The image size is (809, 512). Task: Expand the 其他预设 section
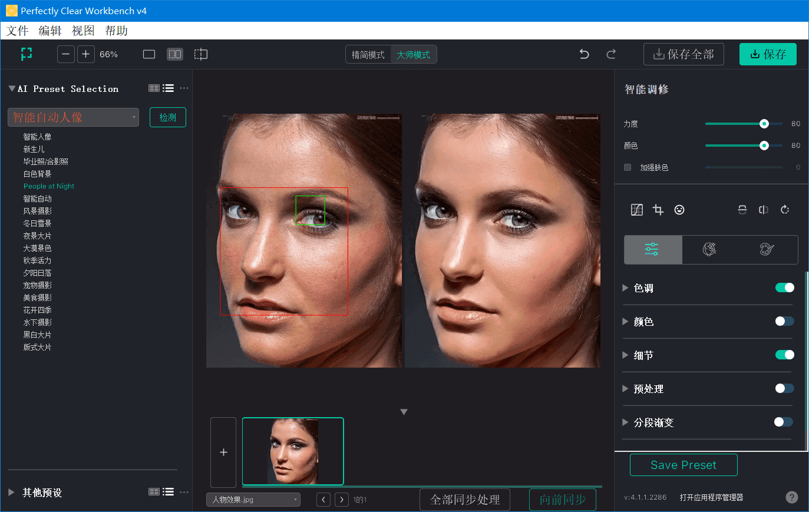point(10,493)
